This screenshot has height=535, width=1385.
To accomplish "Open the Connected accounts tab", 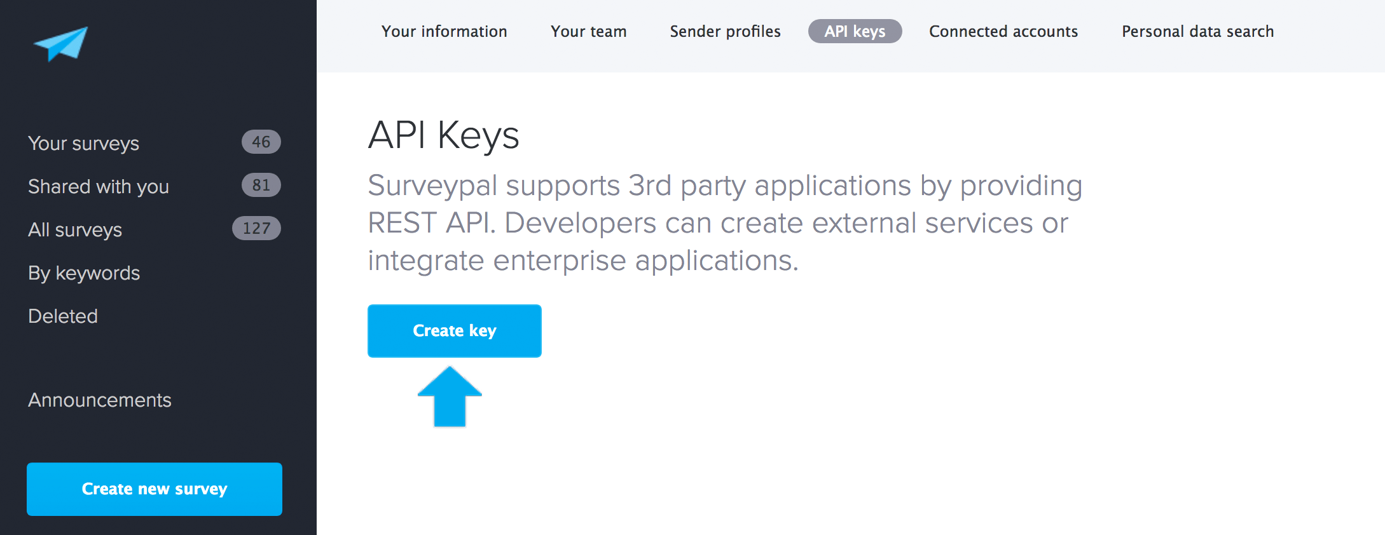I will click(1003, 31).
